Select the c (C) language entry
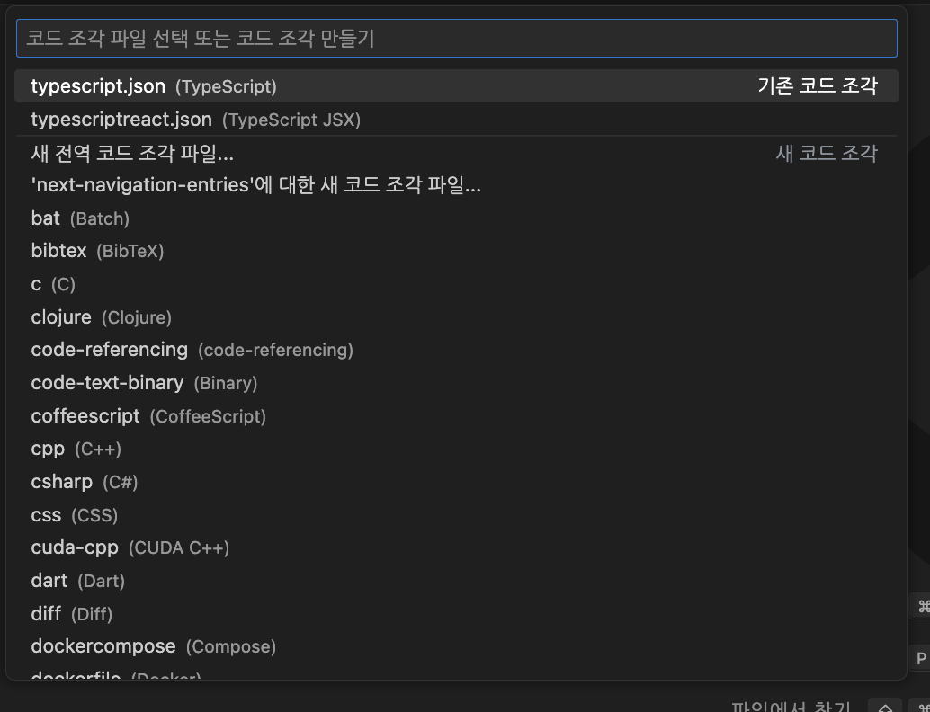 (x=456, y=284)
